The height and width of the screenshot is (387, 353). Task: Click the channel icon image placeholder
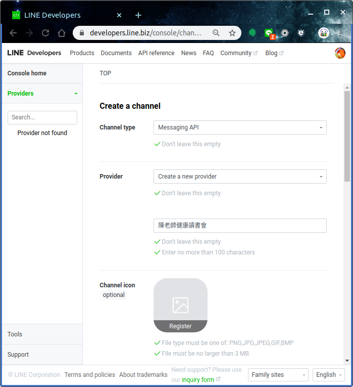(x=180, y=306)
